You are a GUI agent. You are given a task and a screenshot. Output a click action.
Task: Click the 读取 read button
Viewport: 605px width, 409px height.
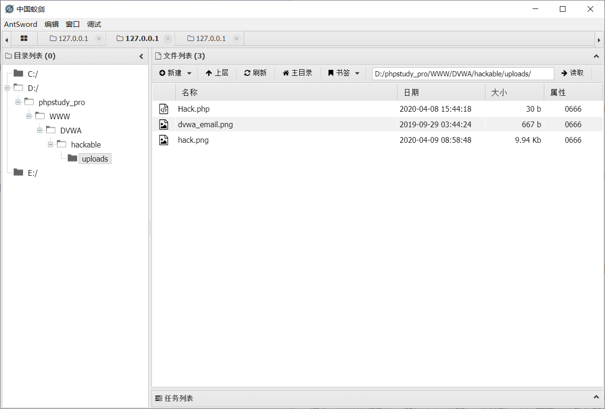pos(573,73)
